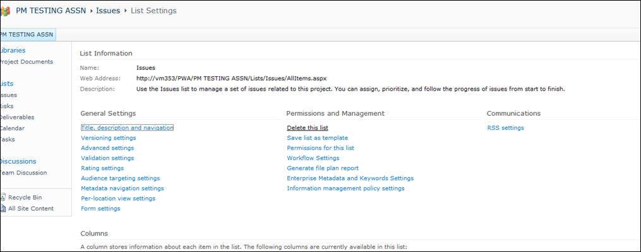The height and width of the screenshot is (252, 641).
Task: Click Delete this list
Action: [x=308, y=128]
